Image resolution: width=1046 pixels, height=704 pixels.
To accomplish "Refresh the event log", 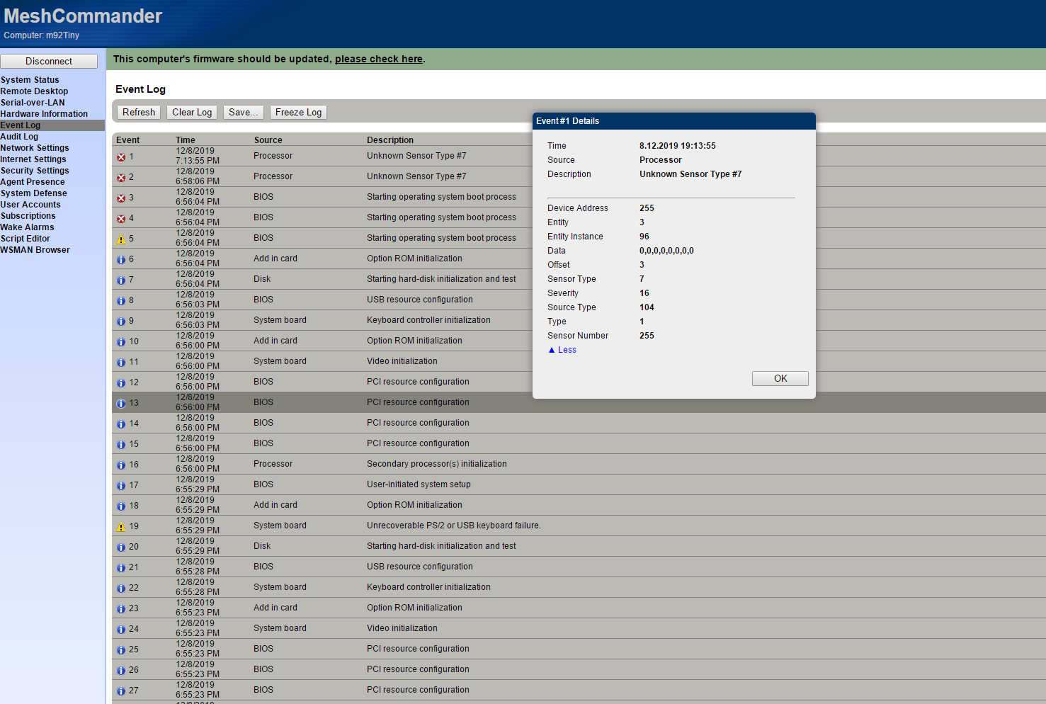I will tap(139, 112).
